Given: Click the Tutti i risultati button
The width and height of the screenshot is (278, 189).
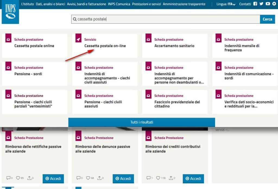Looking at the screenshot, I should point(141,122).
